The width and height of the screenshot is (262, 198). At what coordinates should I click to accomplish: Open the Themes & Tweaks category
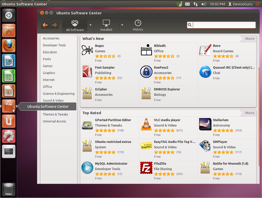pyautogui.click(x=55, y=114)
